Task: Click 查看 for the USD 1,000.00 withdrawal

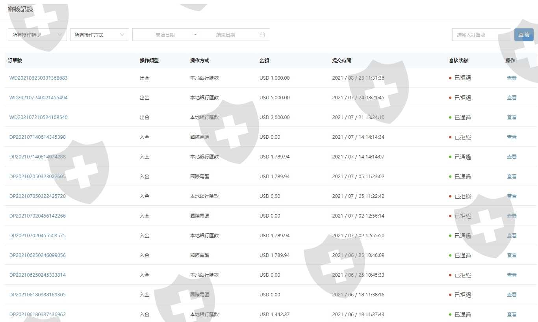Action: pyautogui.click(x=512, y=78)
